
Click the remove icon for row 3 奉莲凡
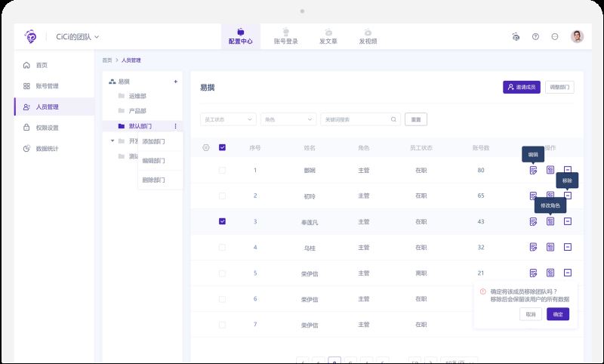point(568,221)
